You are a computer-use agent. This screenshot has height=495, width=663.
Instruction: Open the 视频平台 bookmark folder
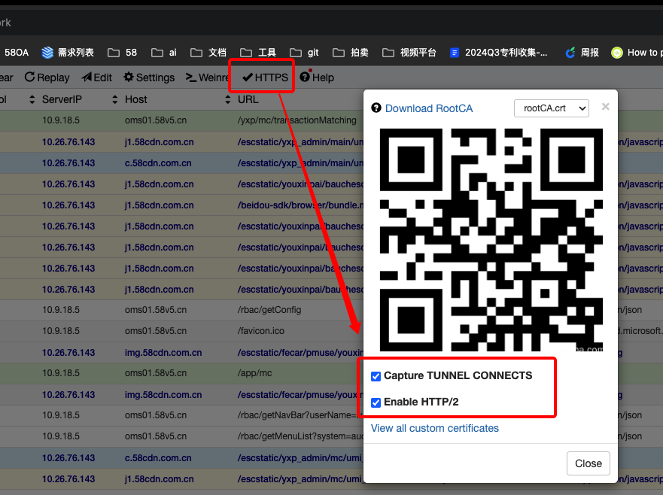click(x=409, y=53)
